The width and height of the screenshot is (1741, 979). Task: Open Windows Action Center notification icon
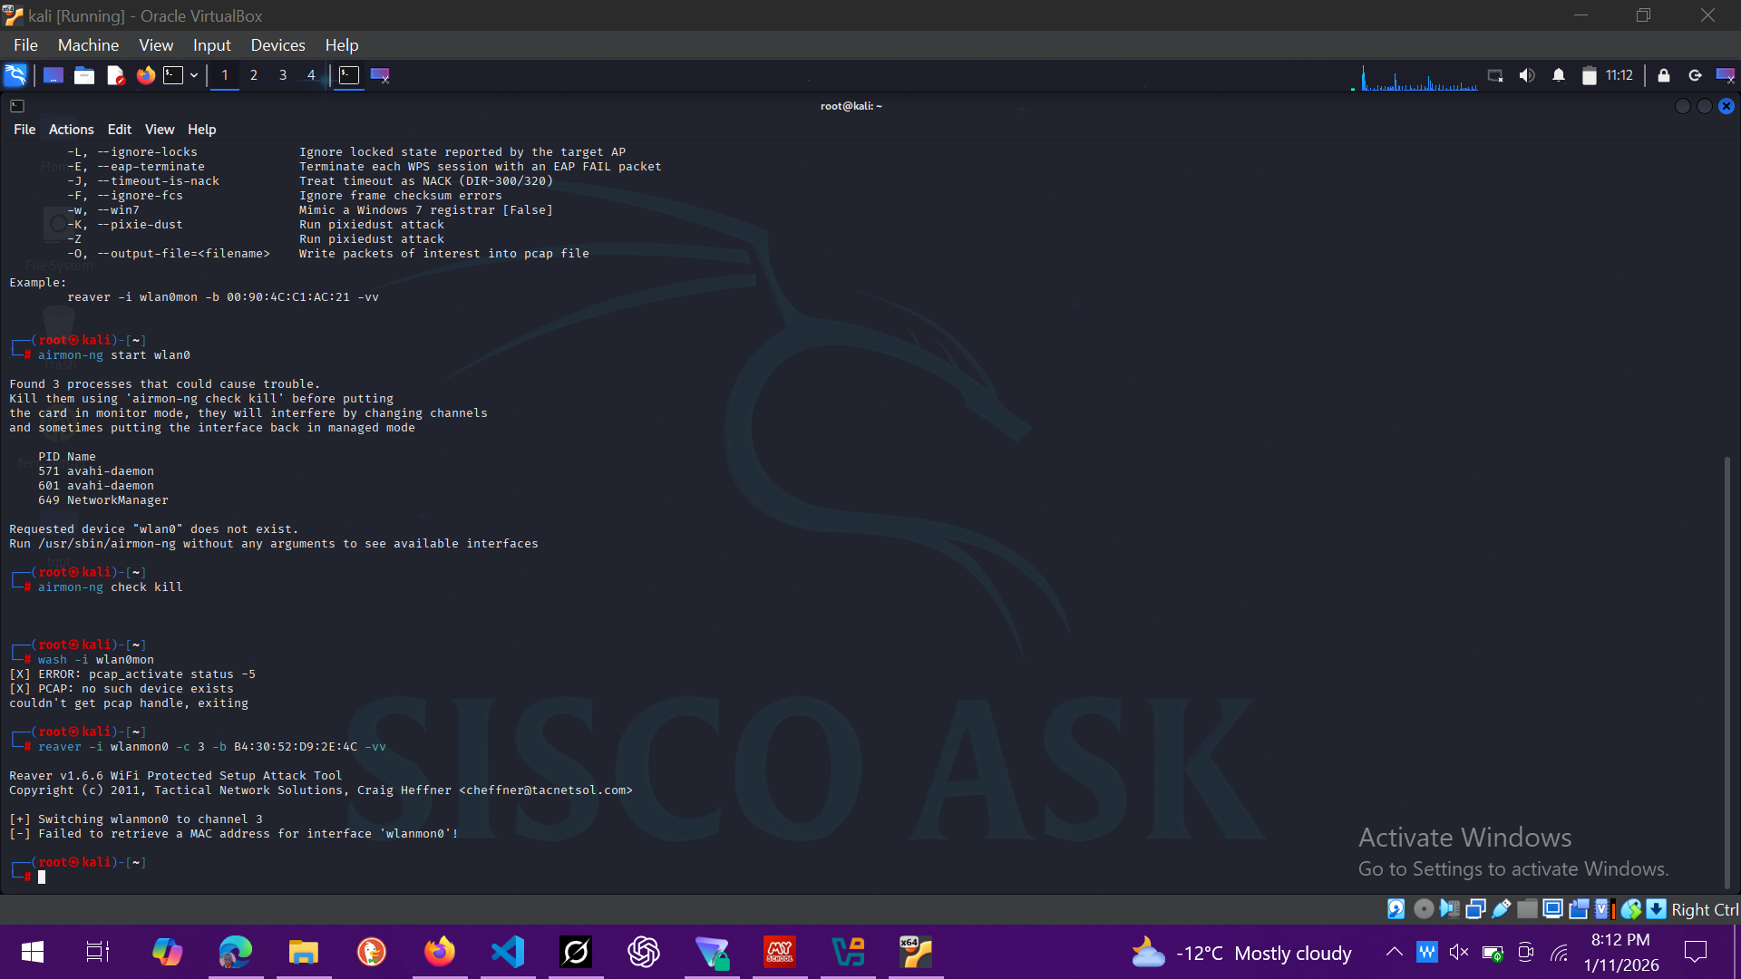coord(1696,952)
